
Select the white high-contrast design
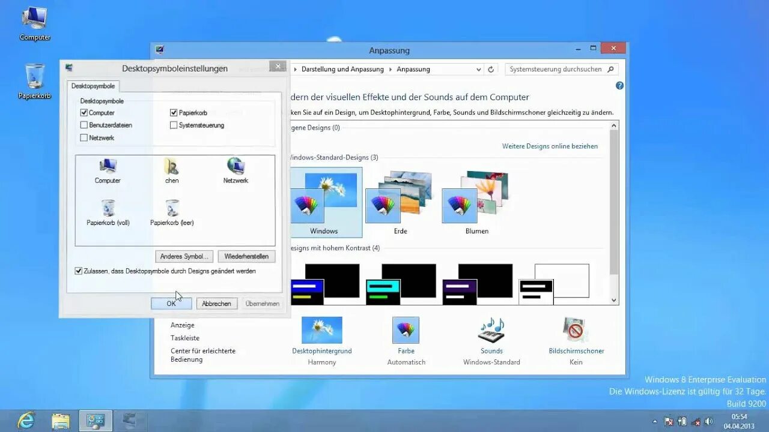(554, 284)
